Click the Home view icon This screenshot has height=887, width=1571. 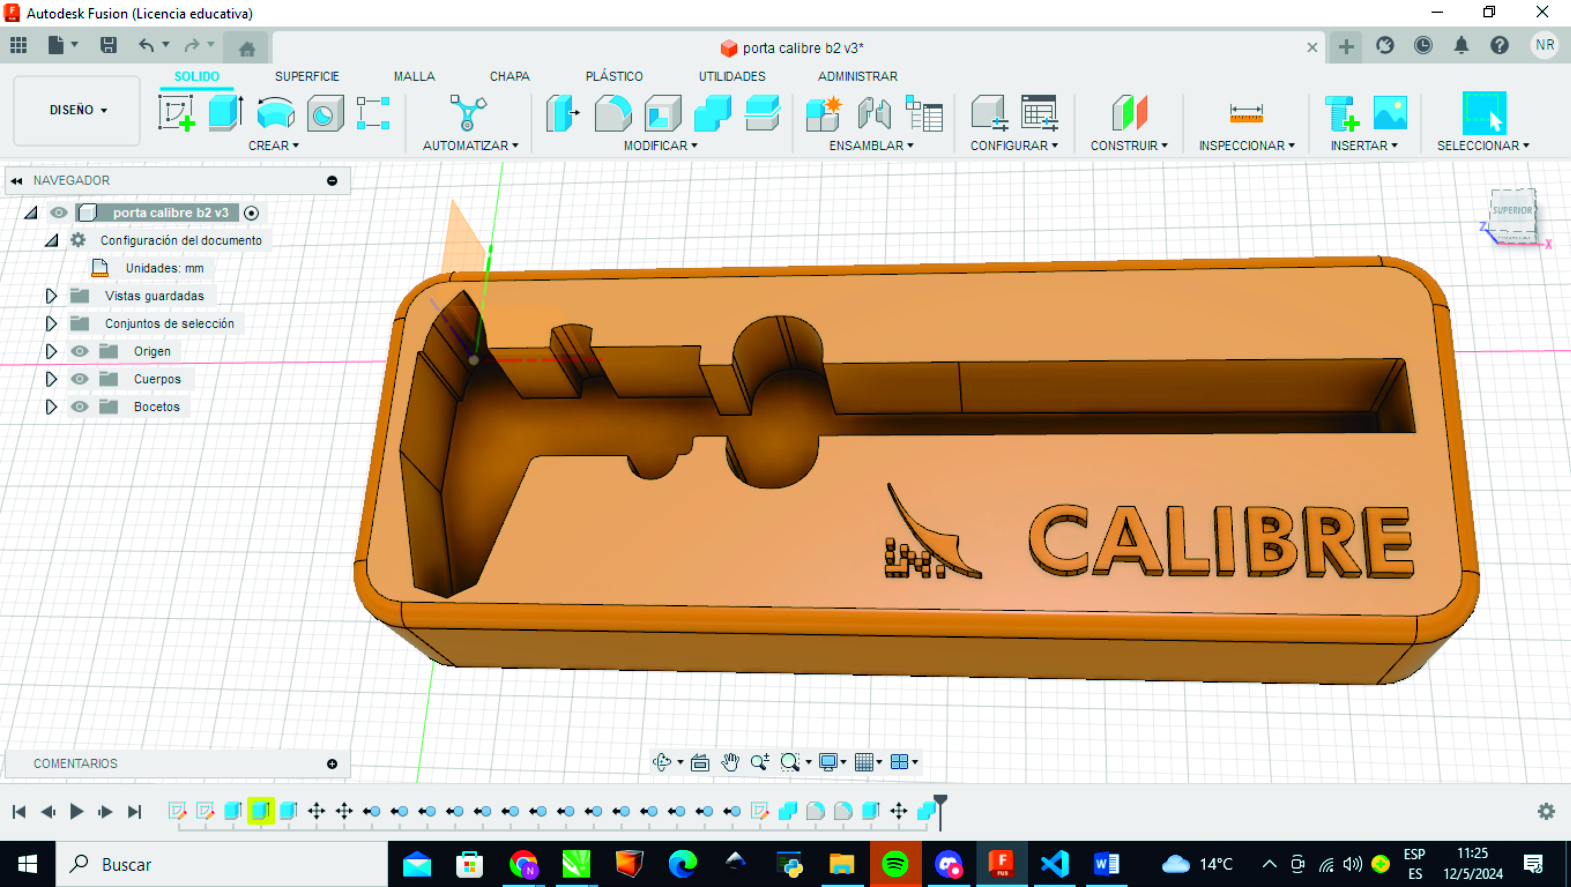point(247,48)
